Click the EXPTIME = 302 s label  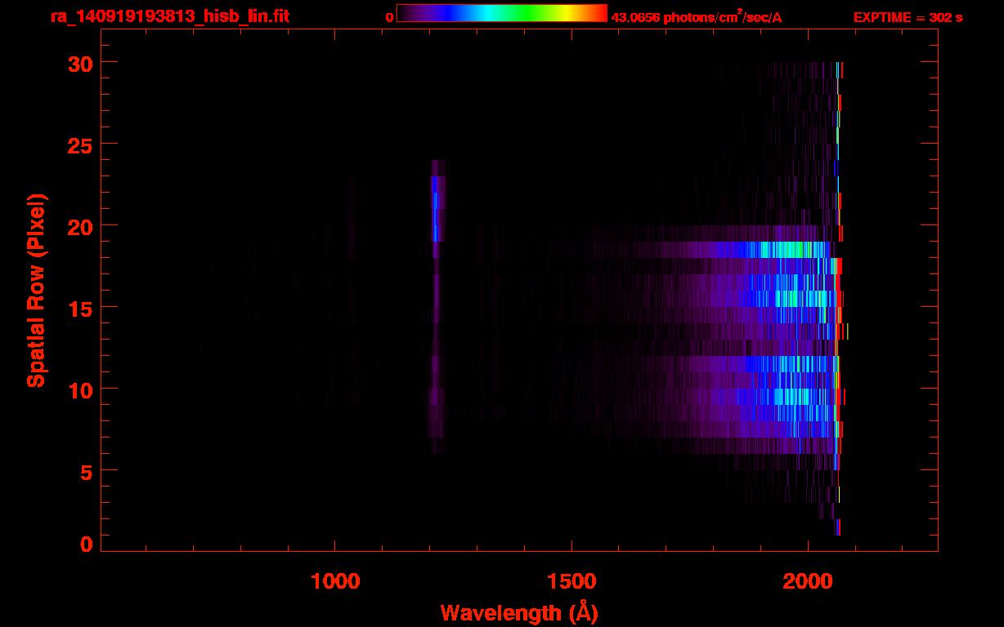click(x=908, y=17)
